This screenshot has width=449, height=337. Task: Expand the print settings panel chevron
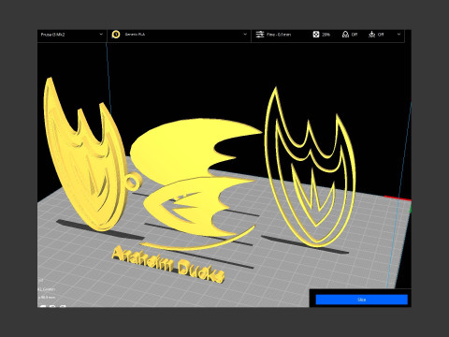398,35
